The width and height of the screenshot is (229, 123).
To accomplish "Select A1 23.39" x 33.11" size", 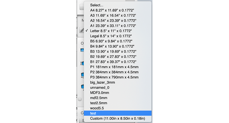I will point(118,26).
